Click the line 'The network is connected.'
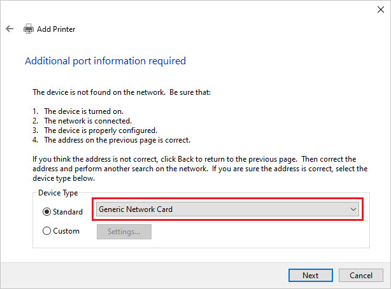The width and height of the screenshot is (391, 289). point(88,121)
